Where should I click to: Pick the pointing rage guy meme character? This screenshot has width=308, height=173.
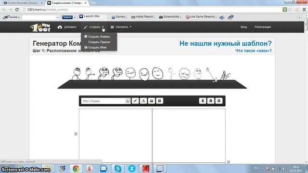click(90, 74)
